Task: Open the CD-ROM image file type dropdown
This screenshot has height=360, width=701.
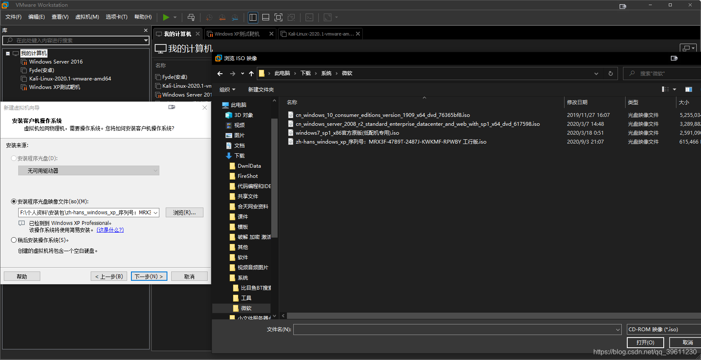Action: pos(664,330)
